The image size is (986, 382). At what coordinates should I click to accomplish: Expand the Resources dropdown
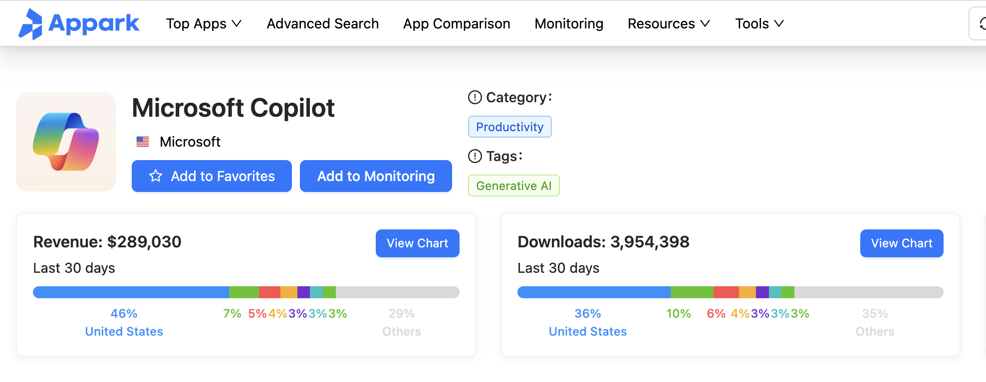click(669, 23)
